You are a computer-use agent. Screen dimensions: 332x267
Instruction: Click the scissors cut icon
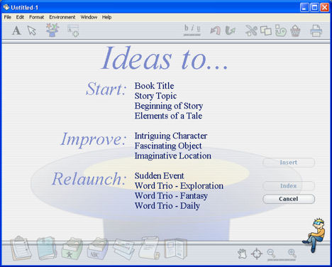251,31
